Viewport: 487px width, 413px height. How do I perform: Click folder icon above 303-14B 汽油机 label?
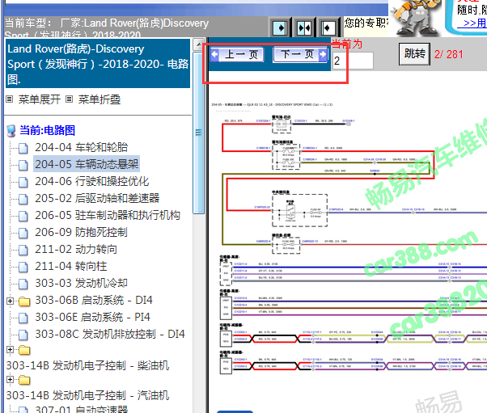(x=24, y=380)
